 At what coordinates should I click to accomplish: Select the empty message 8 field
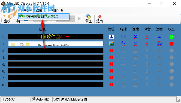pos(56,84)
